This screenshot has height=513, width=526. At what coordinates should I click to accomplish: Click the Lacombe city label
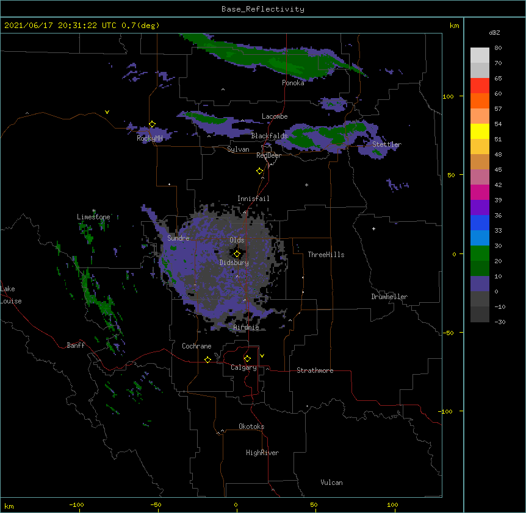tap(275, 116)
